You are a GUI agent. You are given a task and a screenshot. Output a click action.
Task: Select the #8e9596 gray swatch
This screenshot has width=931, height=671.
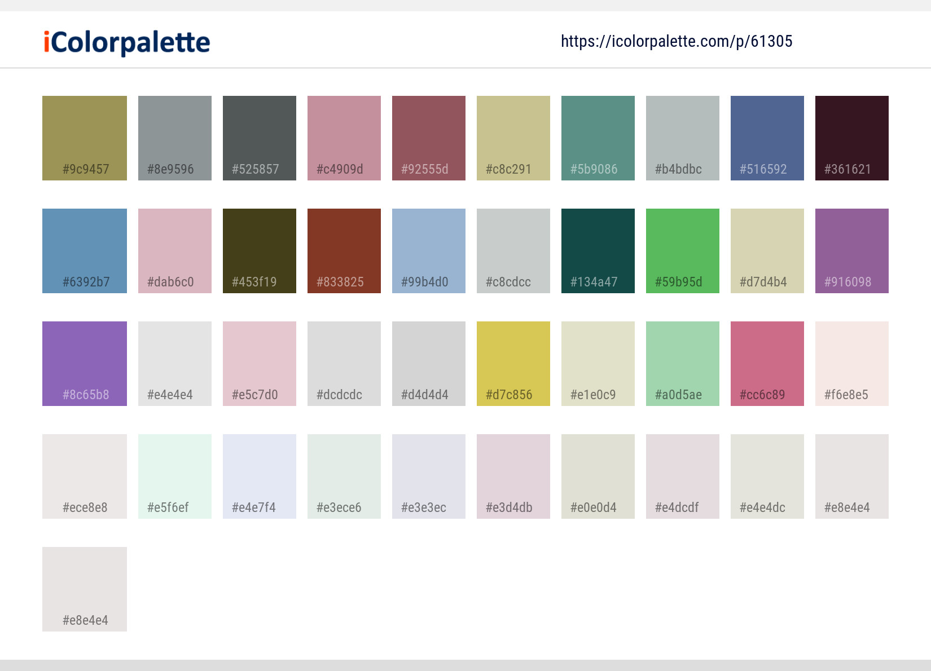[x=174, y=138]
